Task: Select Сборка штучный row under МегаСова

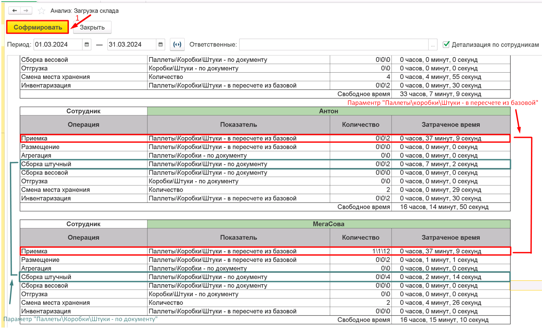Action: point(265,277)
